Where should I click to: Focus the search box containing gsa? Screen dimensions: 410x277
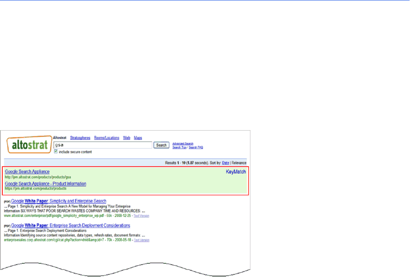[103, 145]
